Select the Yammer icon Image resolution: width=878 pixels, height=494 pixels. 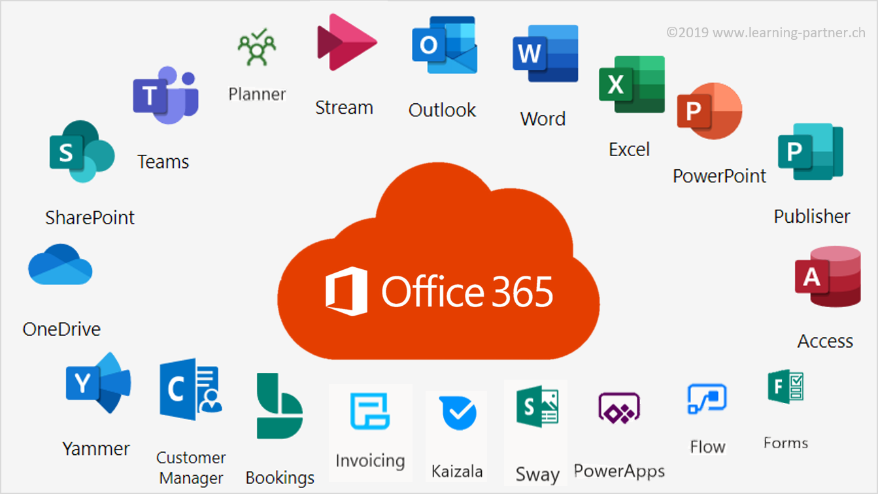pyautogui.click(x=98, y=383)
